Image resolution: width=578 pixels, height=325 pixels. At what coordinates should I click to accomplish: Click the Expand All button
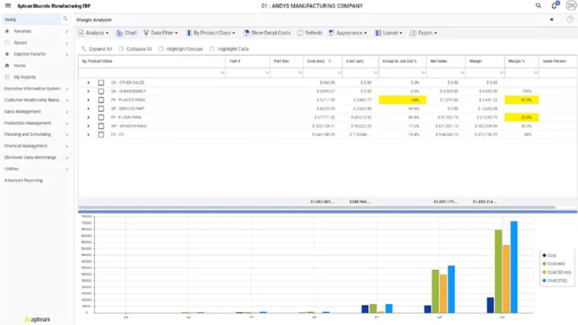[x=97, y=49]
